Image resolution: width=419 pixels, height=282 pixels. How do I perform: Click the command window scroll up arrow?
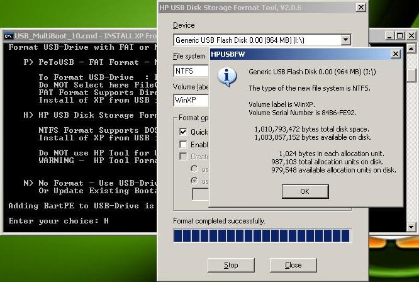(x=411, y=48)
